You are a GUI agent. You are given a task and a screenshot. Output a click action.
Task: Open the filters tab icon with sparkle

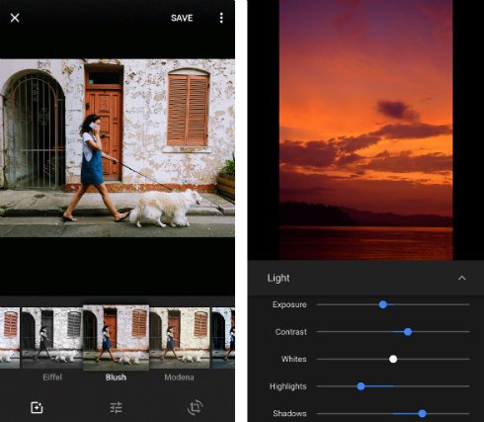click(x=37, y=407)
